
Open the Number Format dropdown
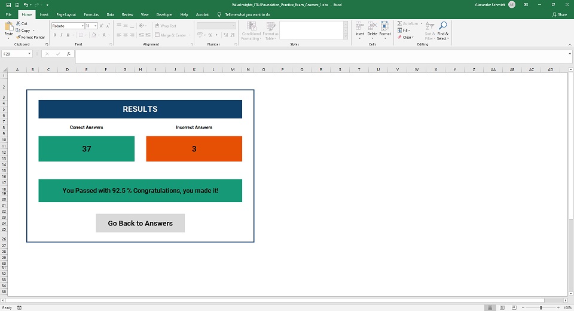coord(234,26)
